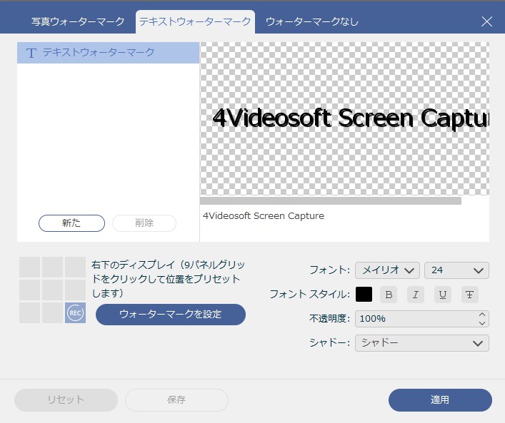Select the center position grid cell
Screen dimensions: 505x423
pos(52,290)
